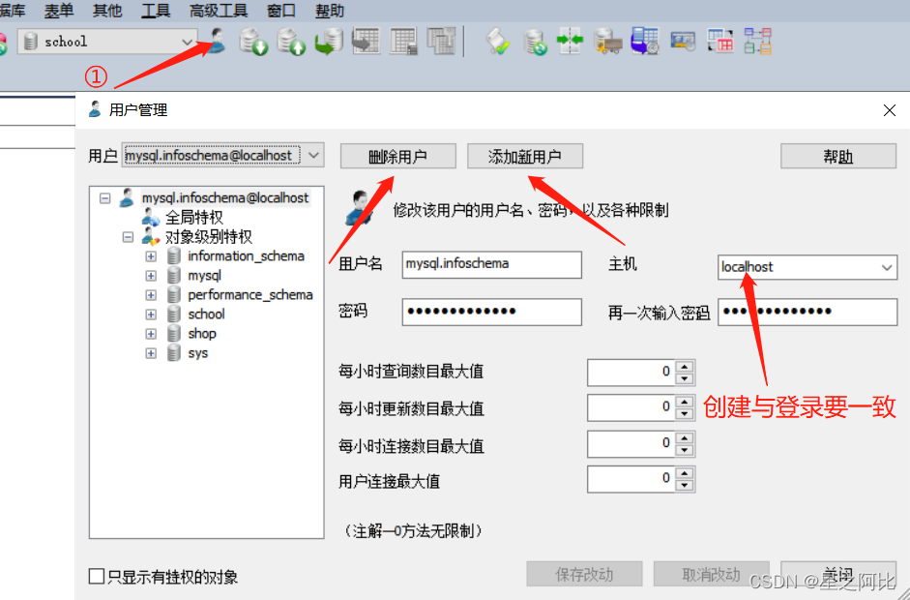Viewport: 910px width, 600px height.
Task: Select performance_schema in the privilege tree
Action: [x=250, y=295]
